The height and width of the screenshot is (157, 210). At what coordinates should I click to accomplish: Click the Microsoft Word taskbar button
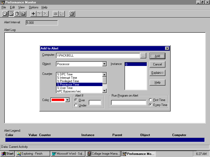[68, 154]
